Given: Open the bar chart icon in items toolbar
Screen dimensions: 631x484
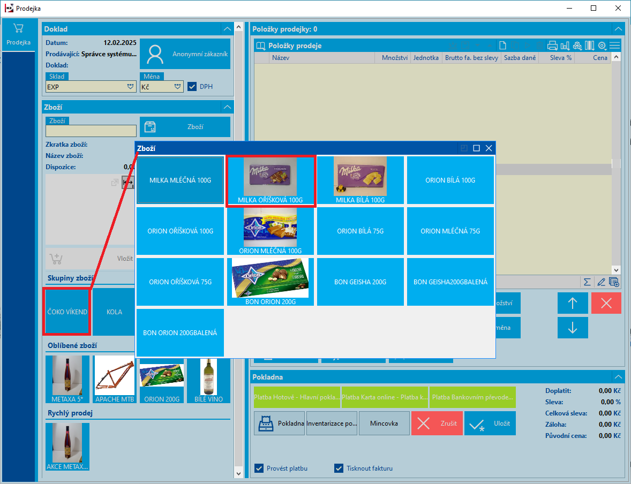Looking at the screenshot, I should pos(565,46).
